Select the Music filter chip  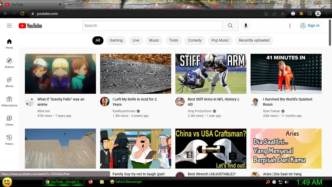click(154, 40)
